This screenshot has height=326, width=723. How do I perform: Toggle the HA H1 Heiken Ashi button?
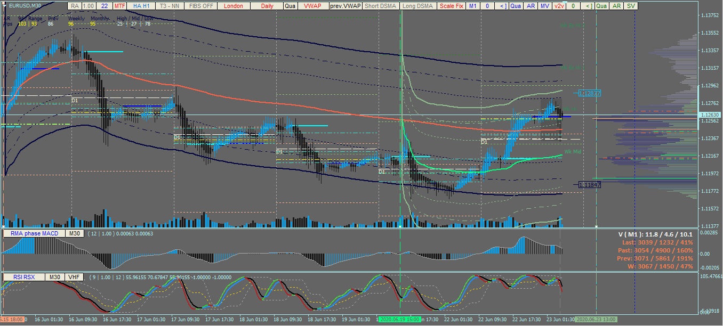[x=141, y=6]
